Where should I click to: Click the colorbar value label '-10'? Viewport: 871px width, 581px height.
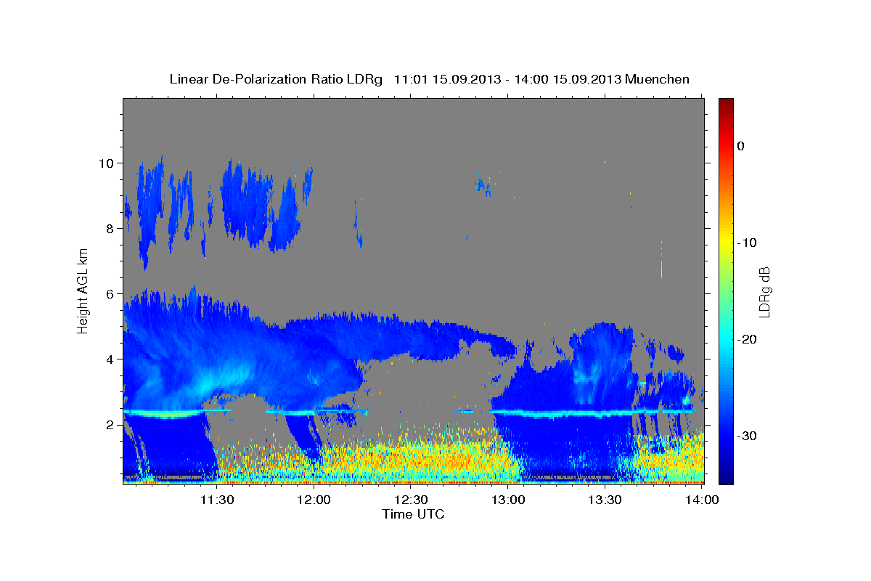click(748, 243)
